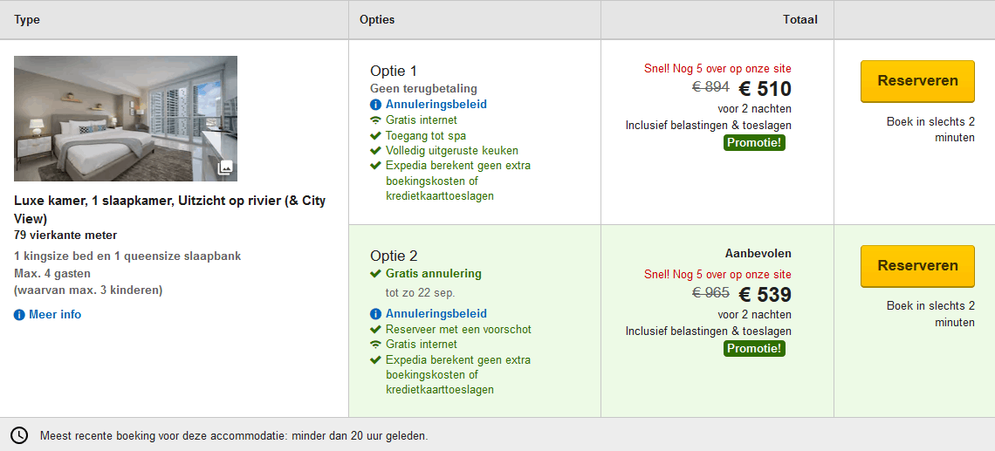The width and height of the screenshot is (995, 451).
Task: Click the Opties column header
Action: click(377, 19)
